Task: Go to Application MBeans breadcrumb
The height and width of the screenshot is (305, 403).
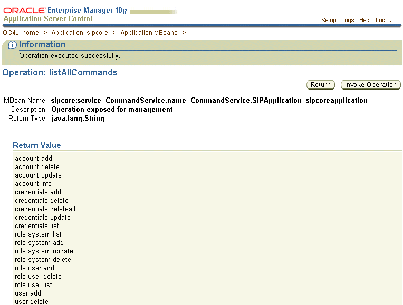Action: click(x=149, y=33)
